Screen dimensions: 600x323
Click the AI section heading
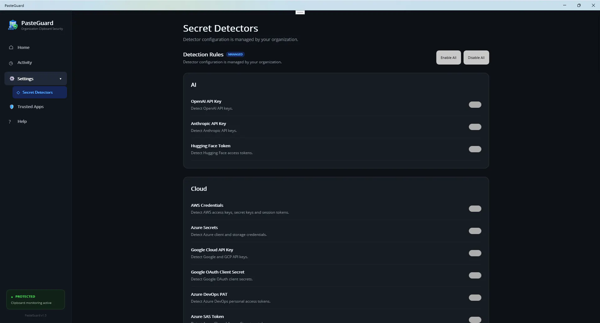193,85
